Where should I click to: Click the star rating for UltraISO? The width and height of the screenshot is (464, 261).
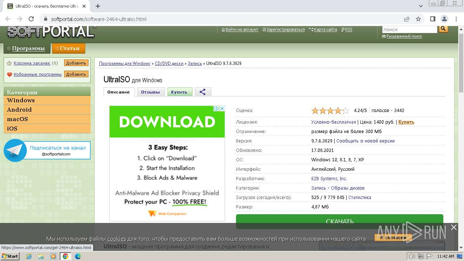[x=330, y=111]
